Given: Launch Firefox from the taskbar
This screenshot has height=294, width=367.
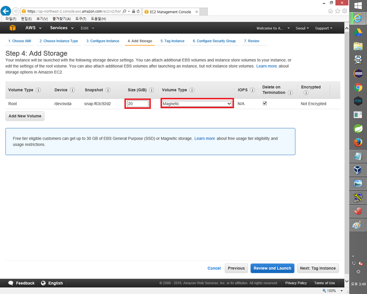Looking at the screenshot, I should (358, 143).
